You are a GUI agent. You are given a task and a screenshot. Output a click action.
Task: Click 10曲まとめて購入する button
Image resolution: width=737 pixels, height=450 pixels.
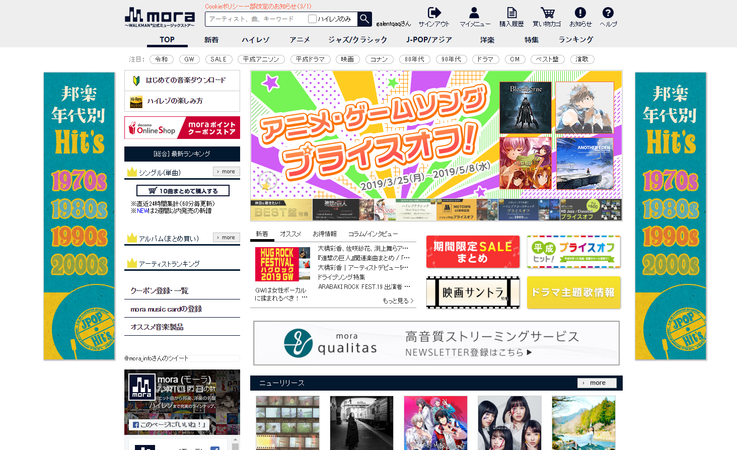[183, 191]
